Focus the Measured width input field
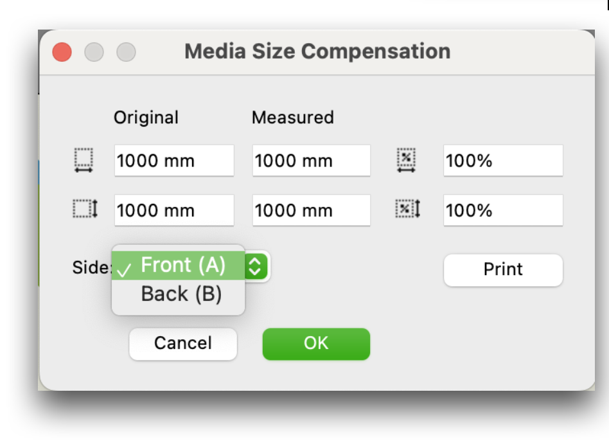The height and width of the screenshot is (446, 609). [x=311, y=161]
